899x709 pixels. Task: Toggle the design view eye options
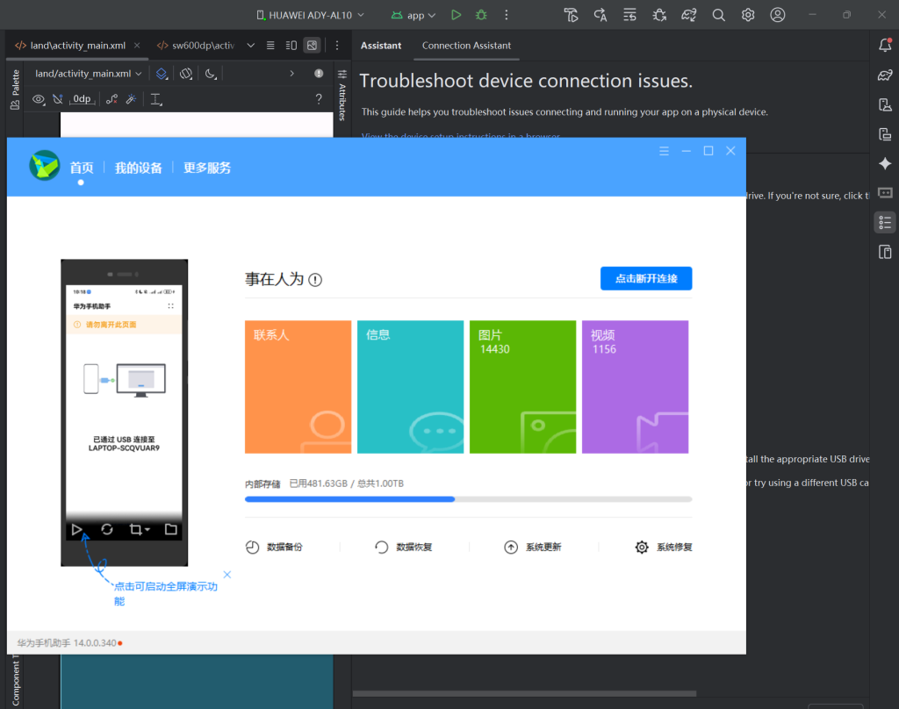click(39, 99)
